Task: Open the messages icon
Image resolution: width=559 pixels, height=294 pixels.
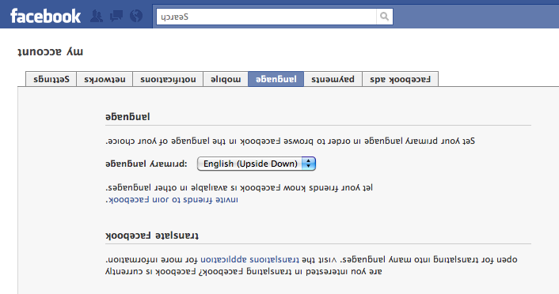Action: click(x=116, y=16)
